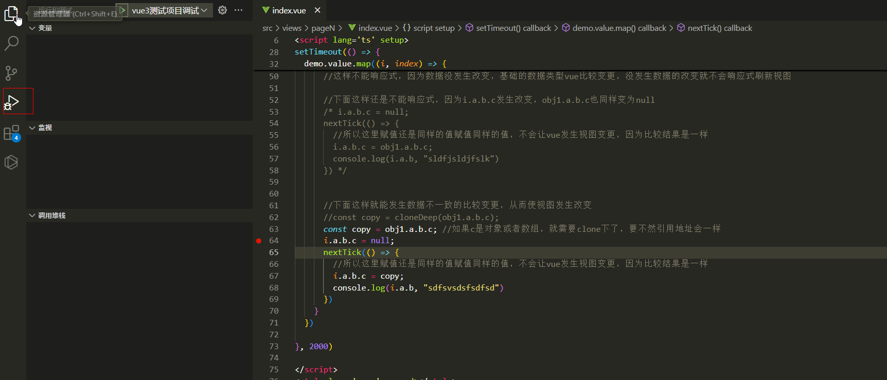Click the demo.value.map() callback breadcrumb

(x=619, y=28)
